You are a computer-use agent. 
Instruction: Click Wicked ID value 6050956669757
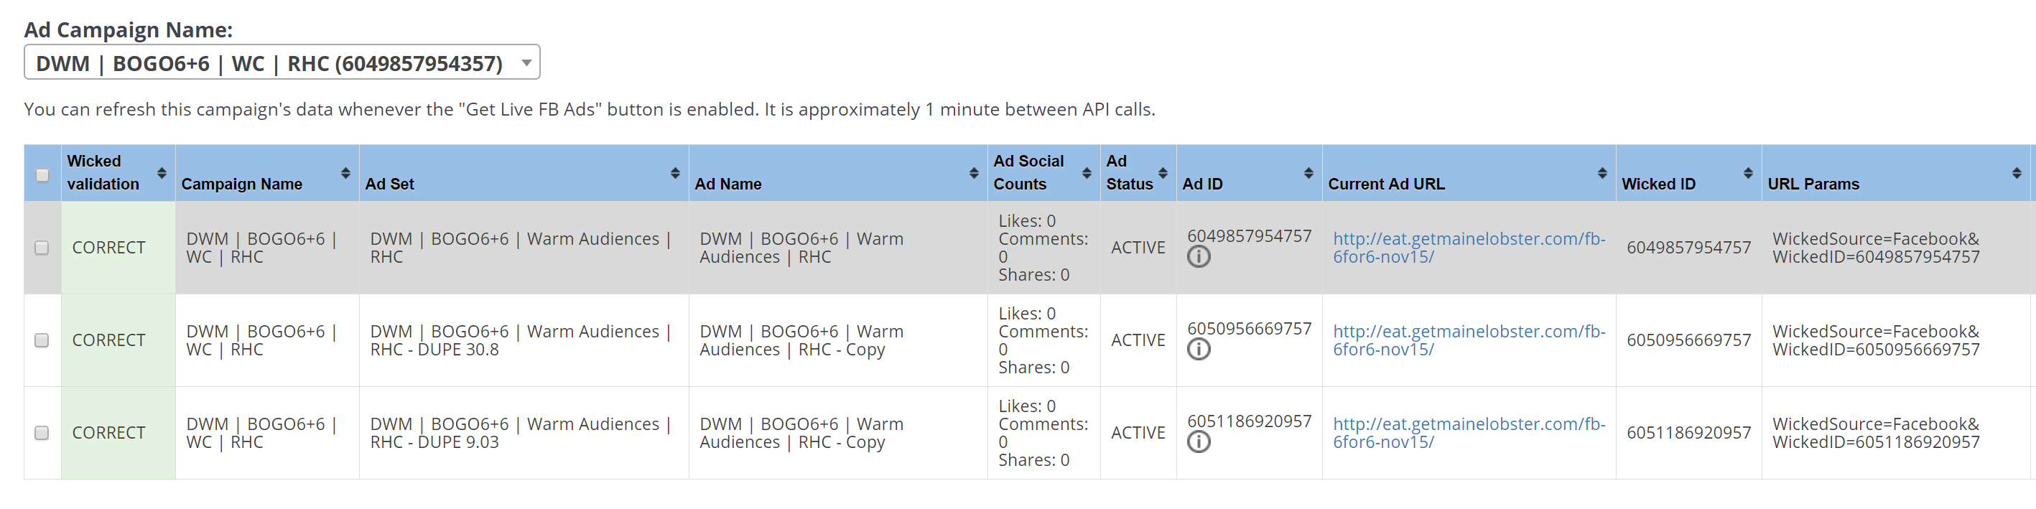[x=1689, y=340]
